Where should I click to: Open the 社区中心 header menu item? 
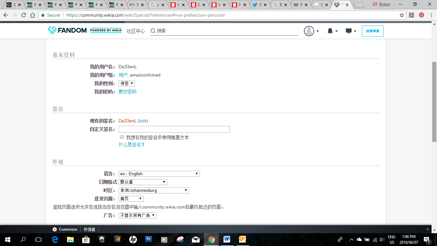point(136,31)
